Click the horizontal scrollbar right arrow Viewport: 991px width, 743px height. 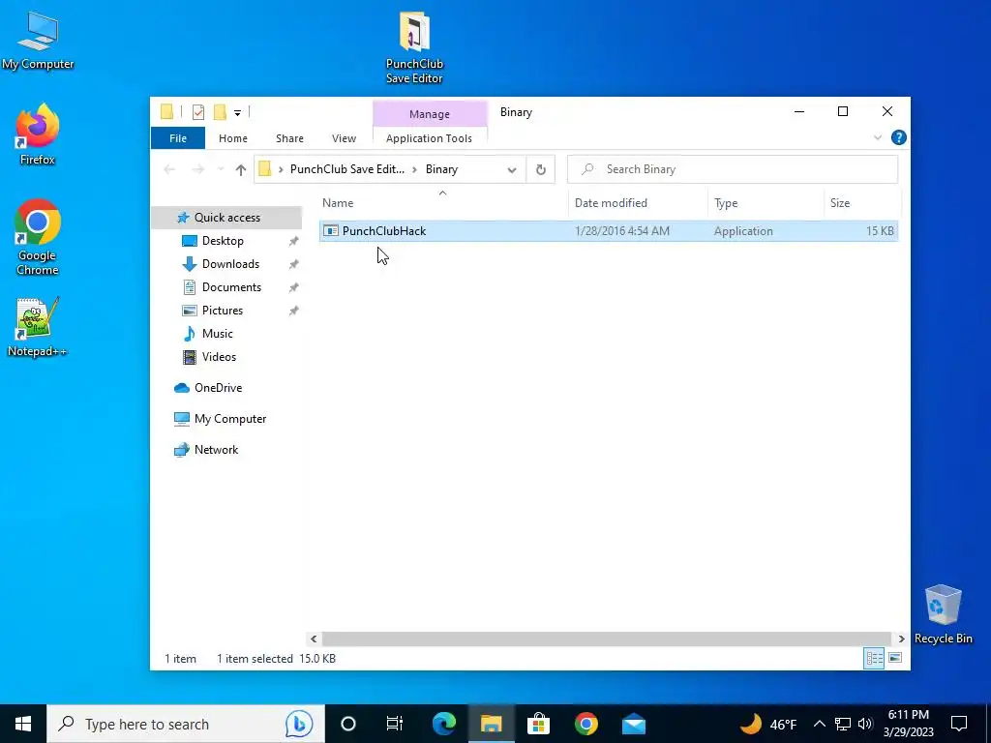coord(901,639)
